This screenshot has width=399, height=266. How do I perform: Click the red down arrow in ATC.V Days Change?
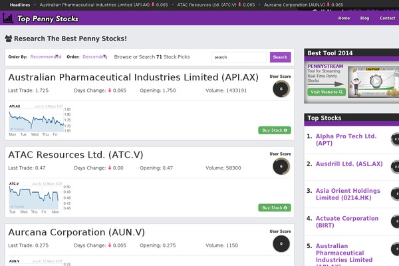click(x=110, y=168)
